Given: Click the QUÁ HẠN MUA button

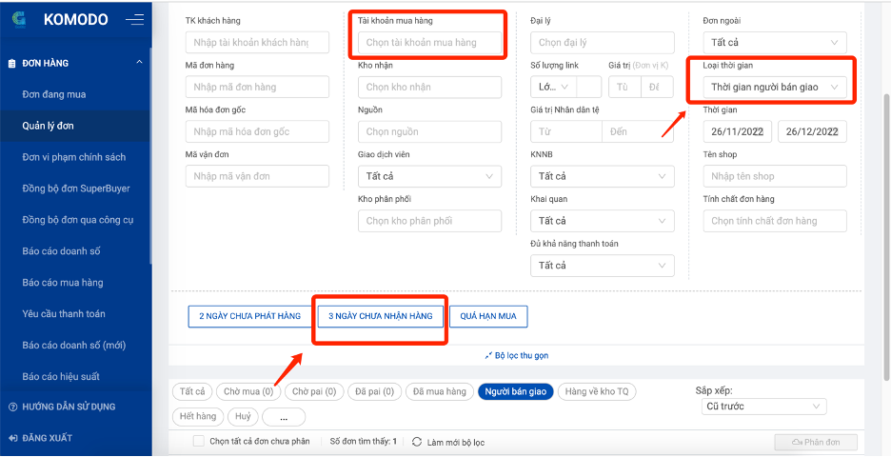Looking at the screenshot, I should [487, 316].
